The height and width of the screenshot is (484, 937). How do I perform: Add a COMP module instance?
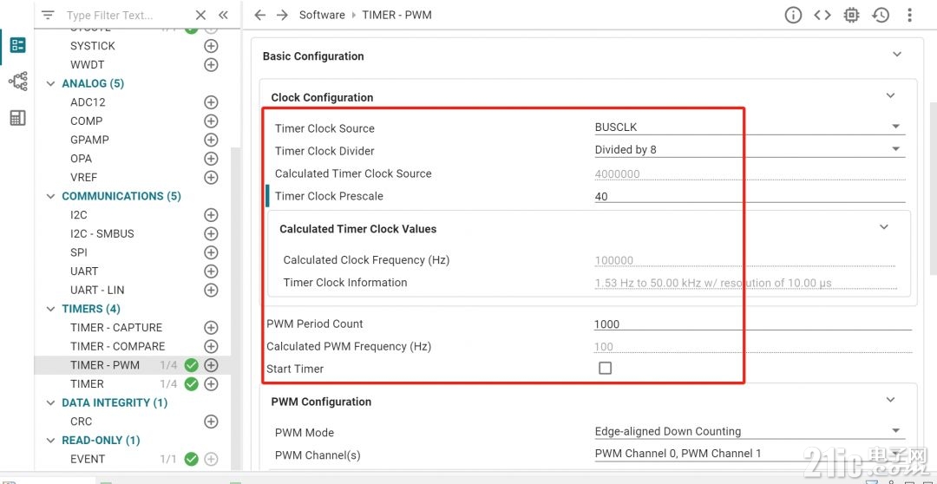click(x=211, y=121)
